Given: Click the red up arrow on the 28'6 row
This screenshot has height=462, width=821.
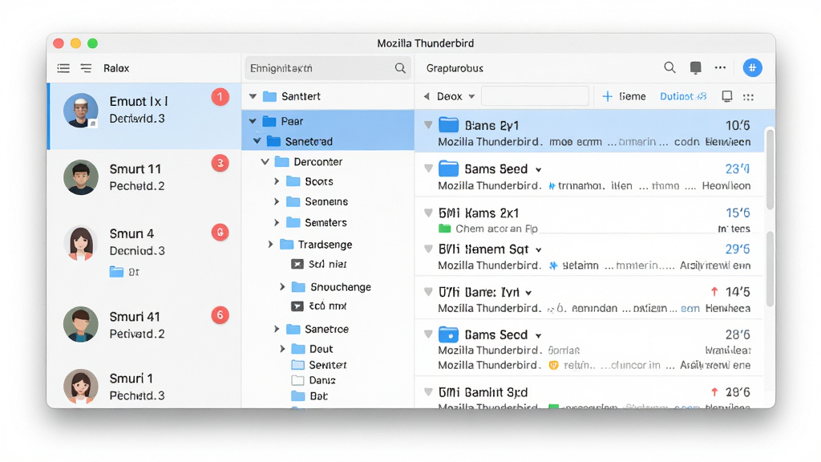Looking at the screenshot, I should [714, 391].
